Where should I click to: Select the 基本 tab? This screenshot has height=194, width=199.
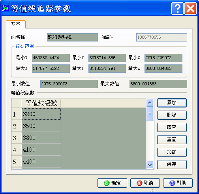click(15, 24)
